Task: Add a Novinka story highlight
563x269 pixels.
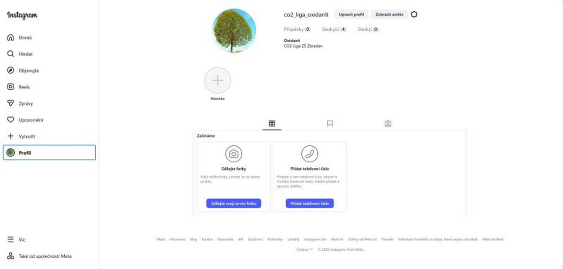Action: [218, 80]
